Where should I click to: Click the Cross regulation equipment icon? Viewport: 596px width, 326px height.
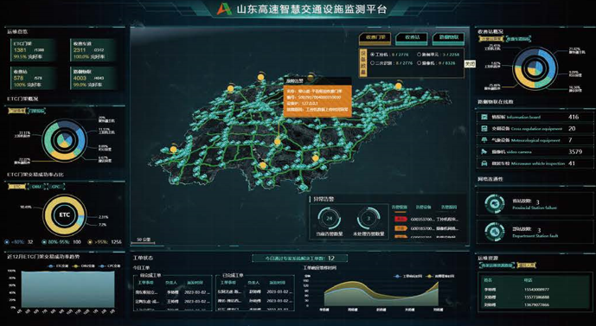pos(484,129)
